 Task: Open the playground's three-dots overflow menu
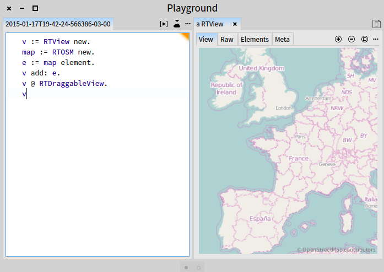click(x=188, y=24)
